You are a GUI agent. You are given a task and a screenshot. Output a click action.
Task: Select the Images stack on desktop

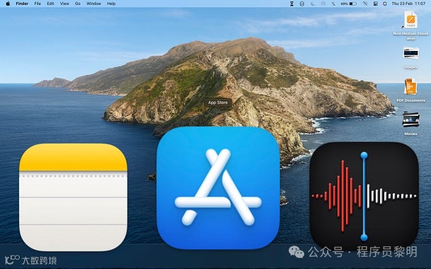click(411, 58)
